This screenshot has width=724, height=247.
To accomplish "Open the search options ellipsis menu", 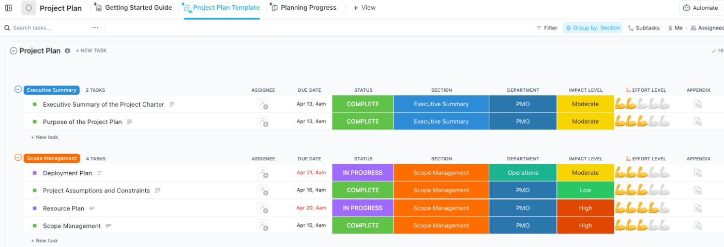I will tap(95, 28).
